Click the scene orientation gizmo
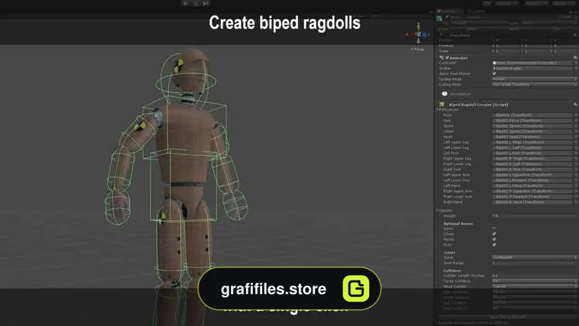This screenshot has width=579, height=326. (x=418, y=34)
